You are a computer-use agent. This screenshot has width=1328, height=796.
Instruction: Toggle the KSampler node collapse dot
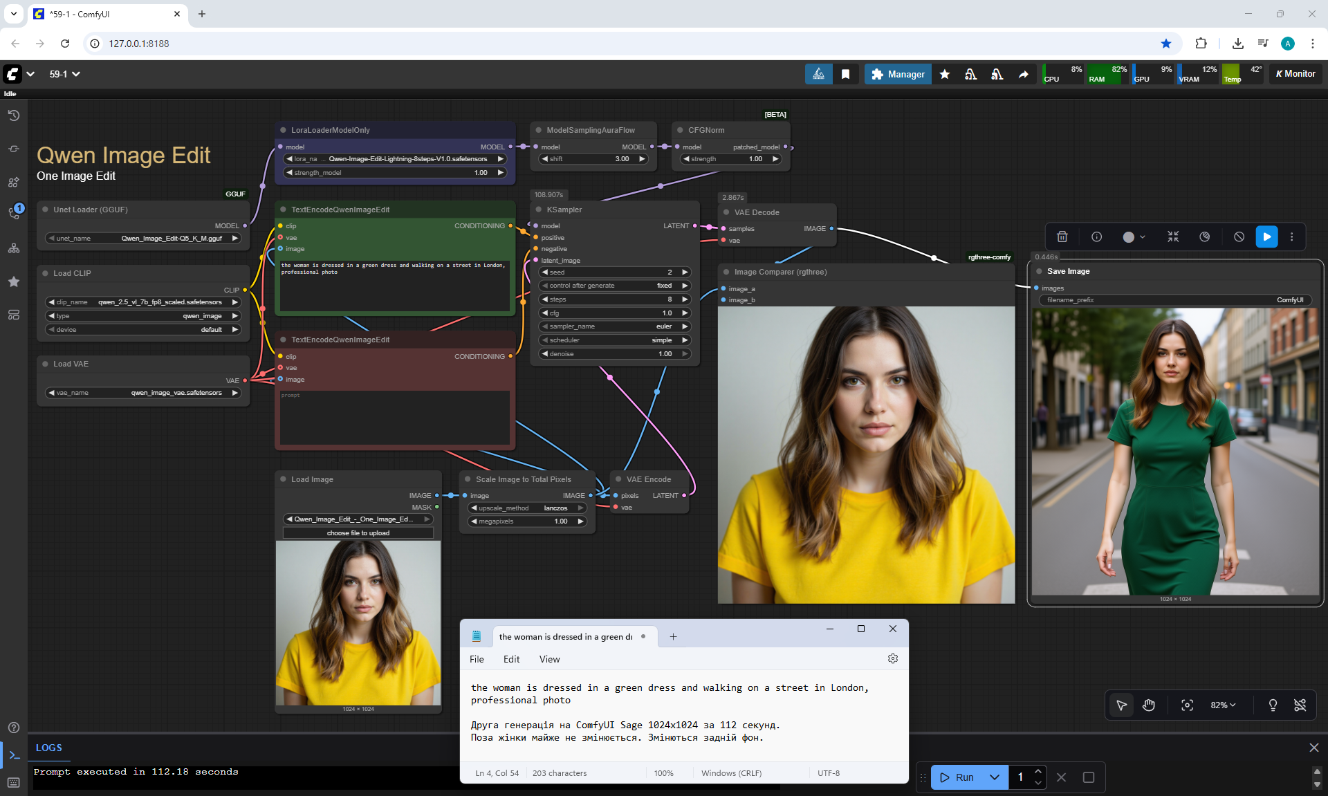coord(539,210)
